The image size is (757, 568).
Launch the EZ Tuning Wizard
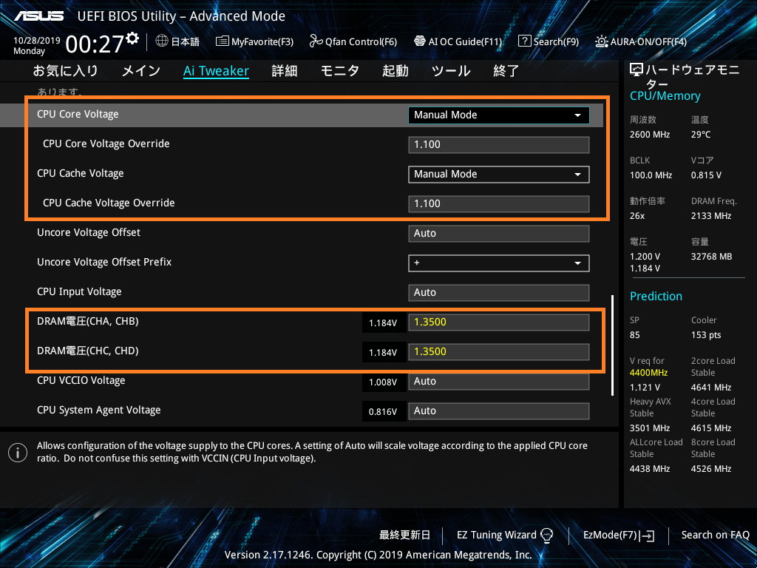click(504, 535)
